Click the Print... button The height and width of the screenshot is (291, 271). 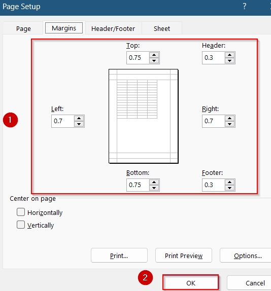[119, 256]
